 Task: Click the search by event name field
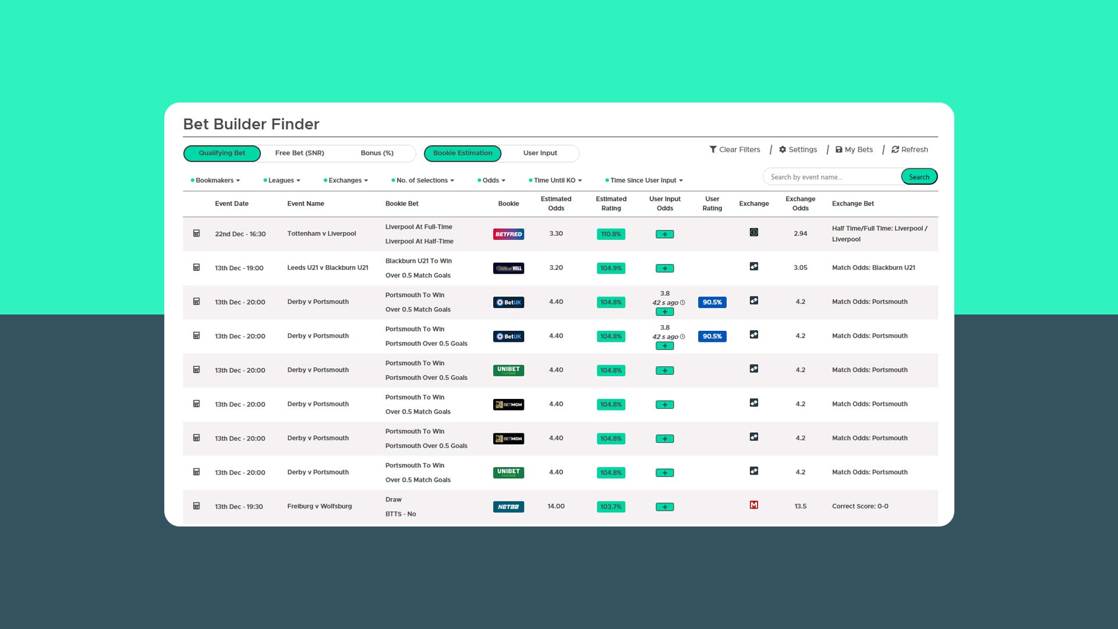830,176
